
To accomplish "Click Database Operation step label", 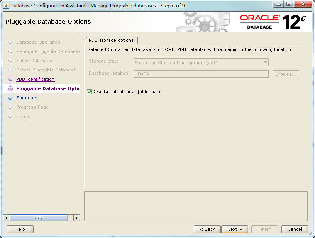I will click(38, 42).
